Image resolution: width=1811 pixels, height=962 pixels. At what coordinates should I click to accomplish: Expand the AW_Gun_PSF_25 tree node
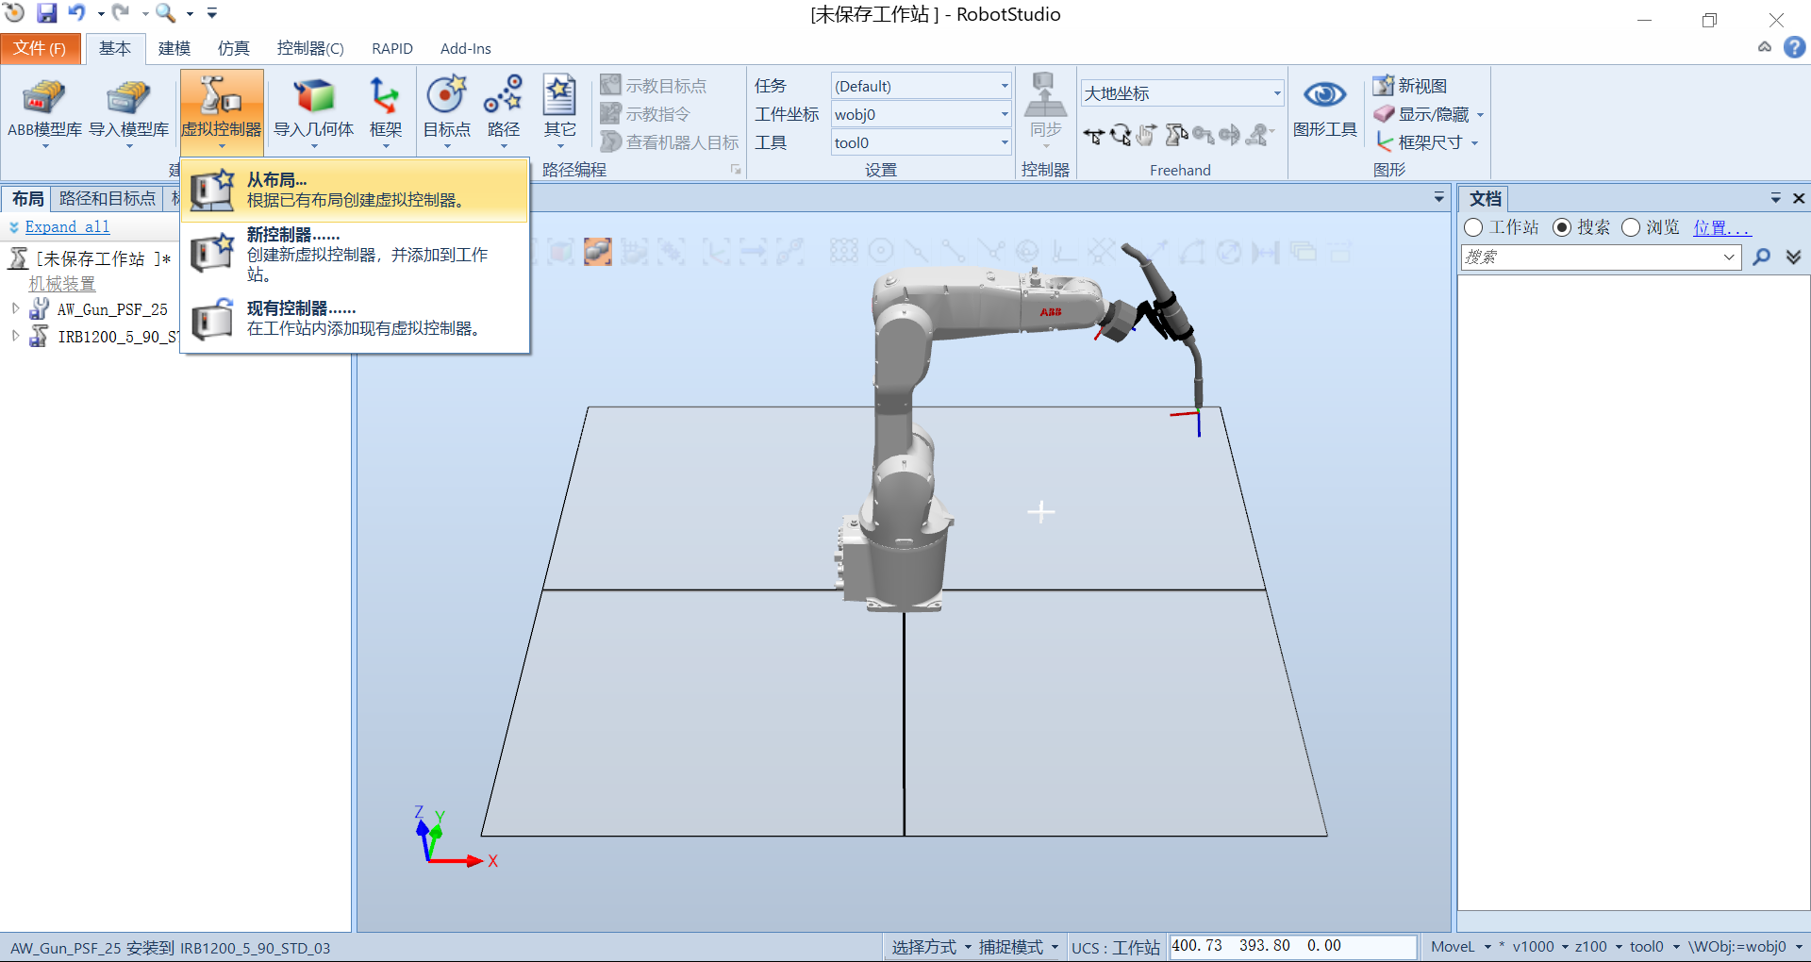tap(15, 308)
